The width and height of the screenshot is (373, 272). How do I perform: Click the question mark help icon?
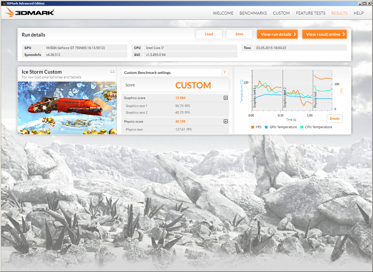pyautogui.click(x=224, y=73)
